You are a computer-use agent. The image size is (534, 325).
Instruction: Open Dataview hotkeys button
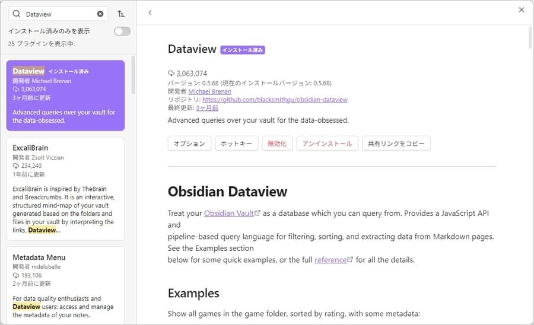coord(236,144)
